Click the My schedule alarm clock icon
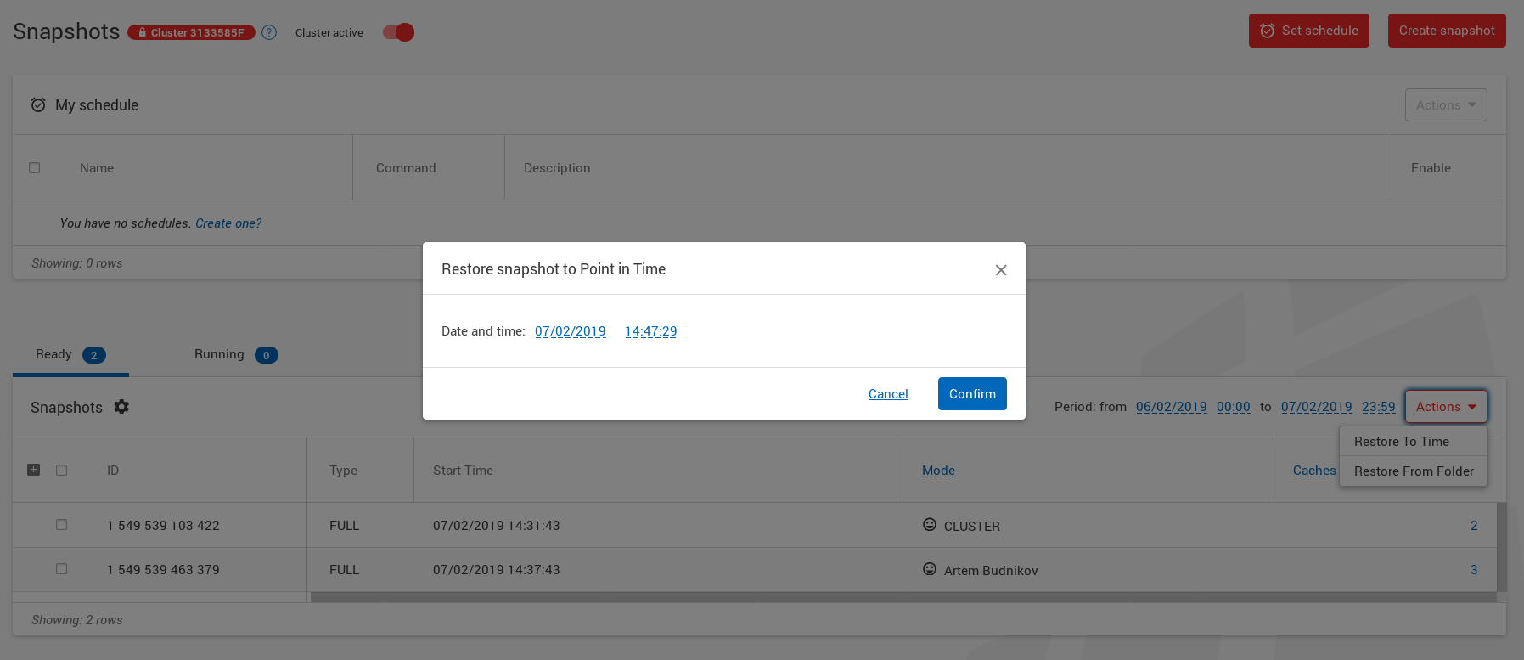Screen dimensions: 1524x660 pos(38,105)
